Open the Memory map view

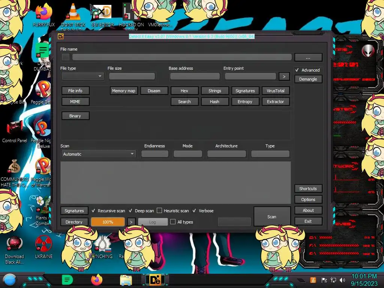(x=124, y=91)
